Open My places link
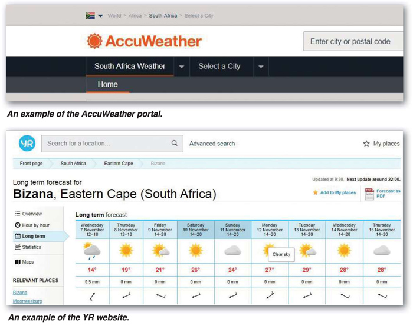This screenshot has width=413, height=329. 386,144
